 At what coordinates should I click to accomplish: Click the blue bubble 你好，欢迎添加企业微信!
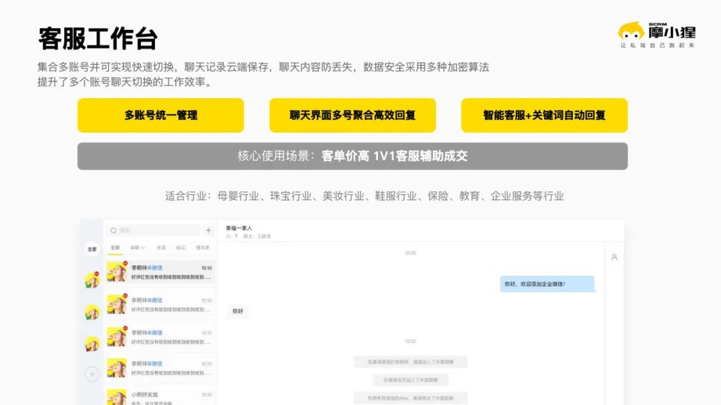(547, 284)
